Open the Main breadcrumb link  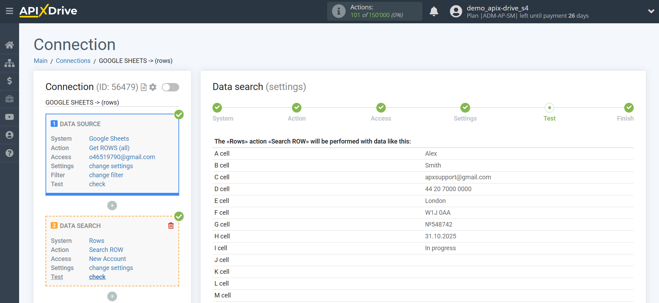point(41,61)
